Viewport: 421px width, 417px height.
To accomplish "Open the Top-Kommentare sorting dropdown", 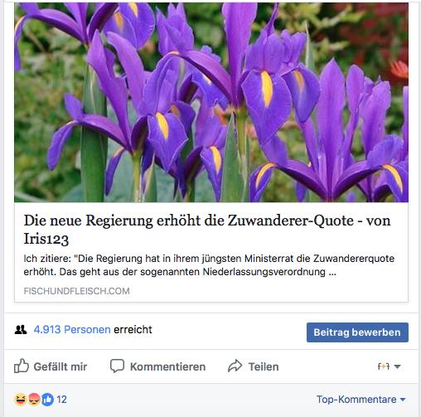I will pos(361,400).
